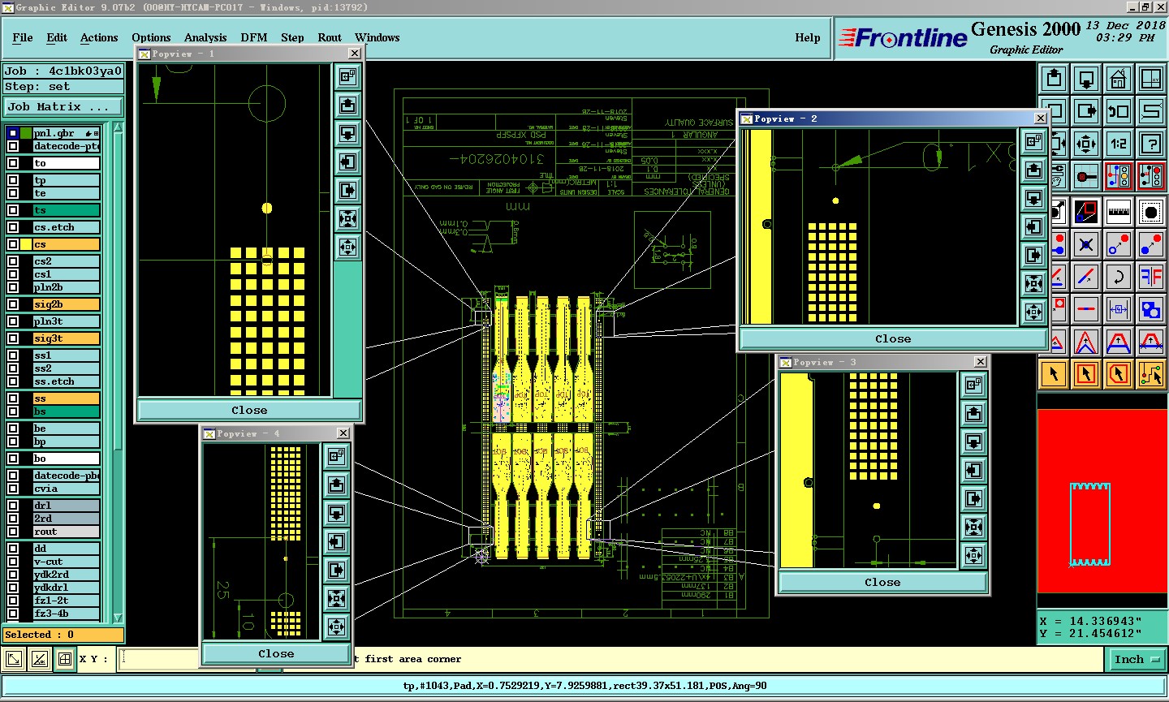
Task: Click the overlapping blue shapes icon
Action: tap(1151, 309)
